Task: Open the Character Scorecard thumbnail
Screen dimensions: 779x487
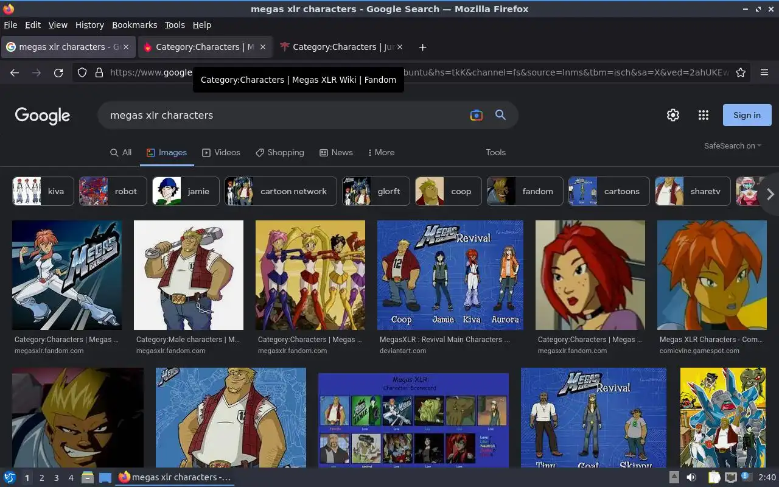Action: (x=413, y=420)
